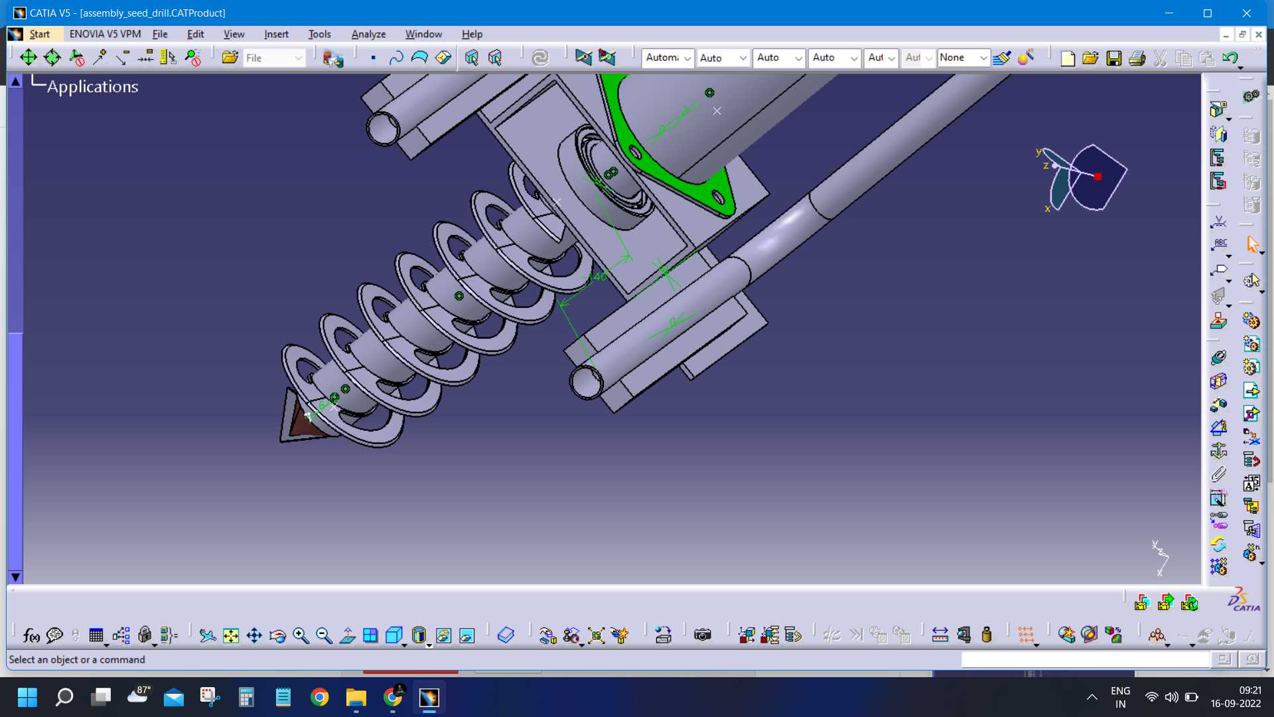
Task: Select the arrow Select tool
Action: point(1252,244)
